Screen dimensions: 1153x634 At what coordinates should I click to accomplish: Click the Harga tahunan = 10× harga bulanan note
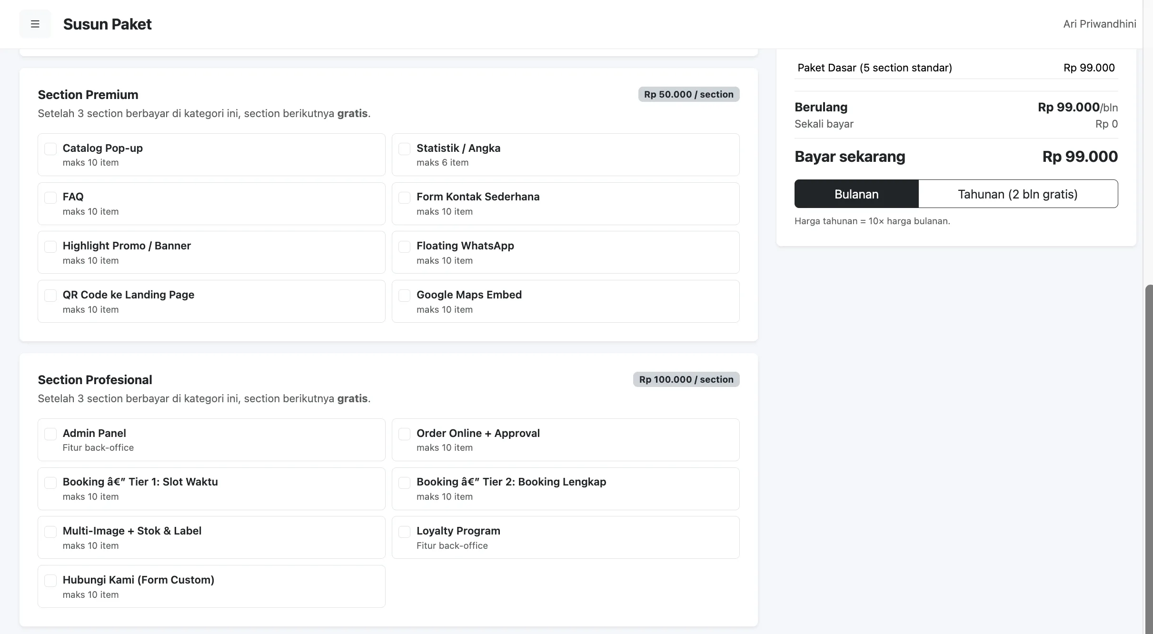coord(872,221)
